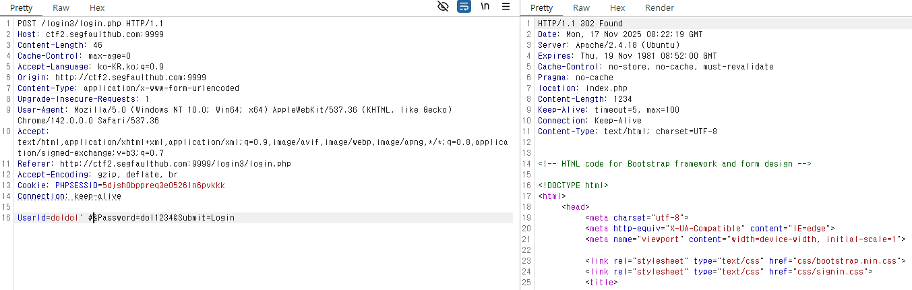Click css/signin.css href in response
This screenshot has width=912, height=290.
[x=831, y=272]
